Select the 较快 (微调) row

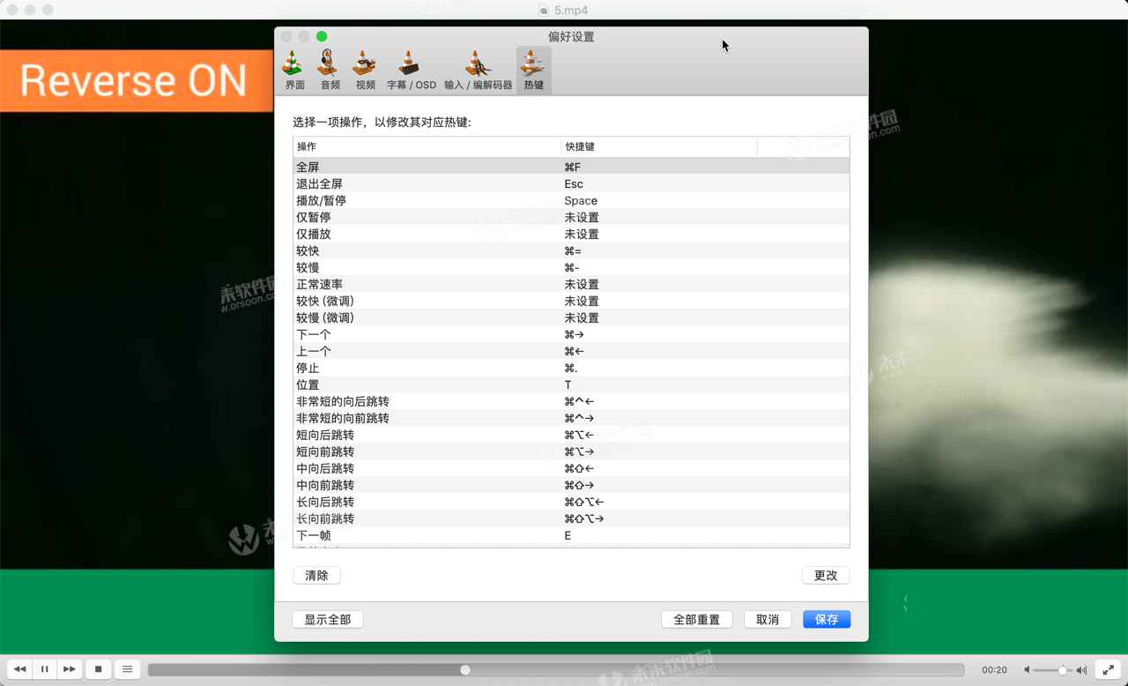(x=571, y=301)
